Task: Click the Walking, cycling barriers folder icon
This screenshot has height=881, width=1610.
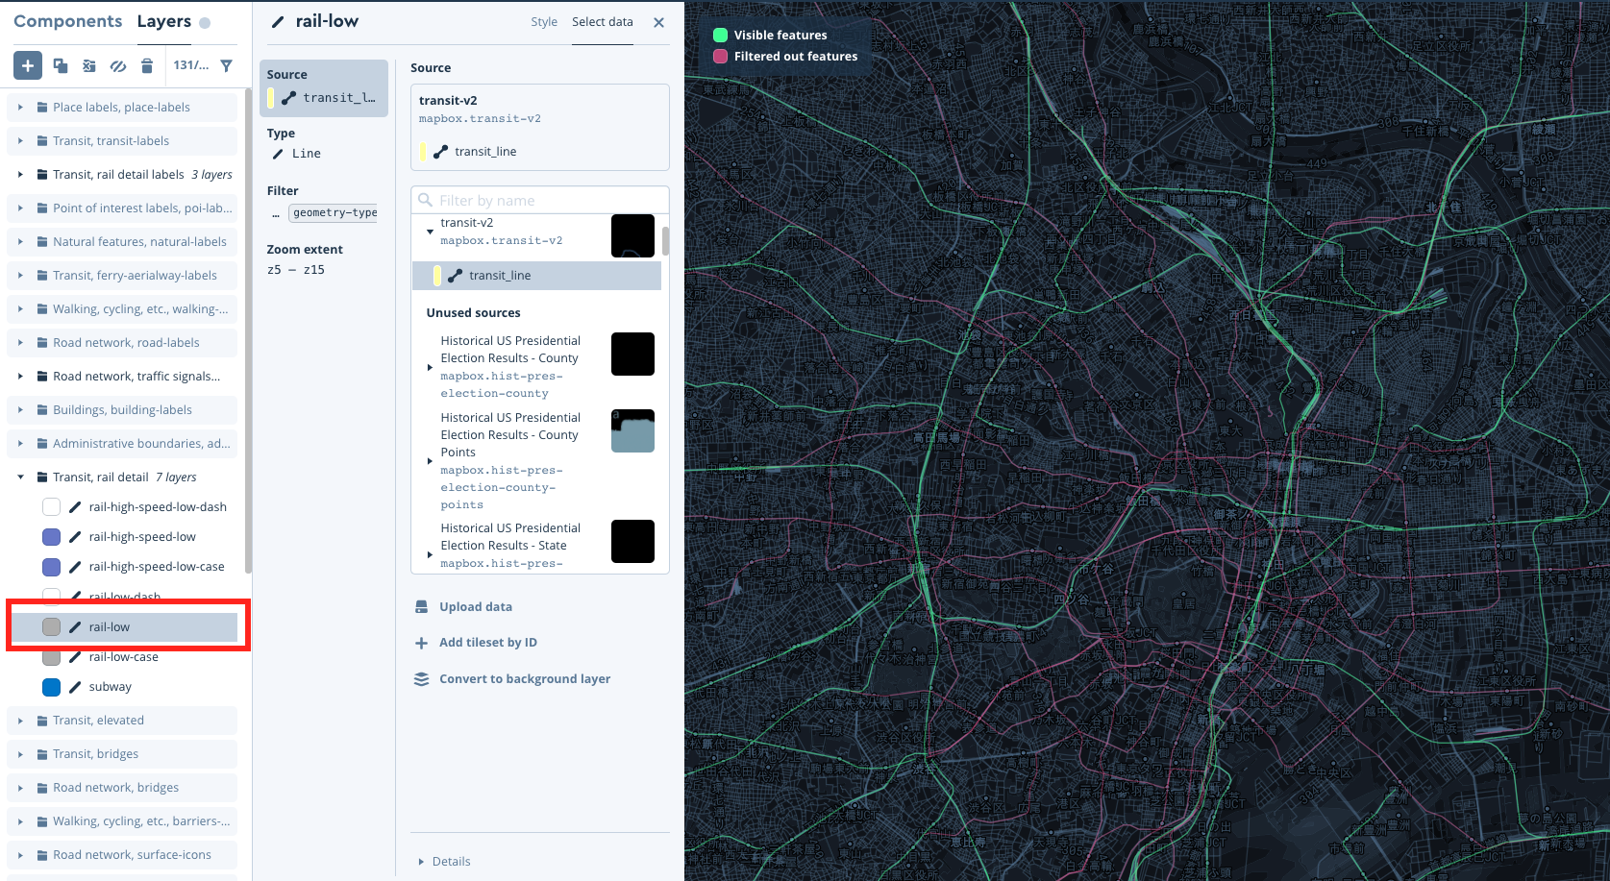Action: [42, 821]
